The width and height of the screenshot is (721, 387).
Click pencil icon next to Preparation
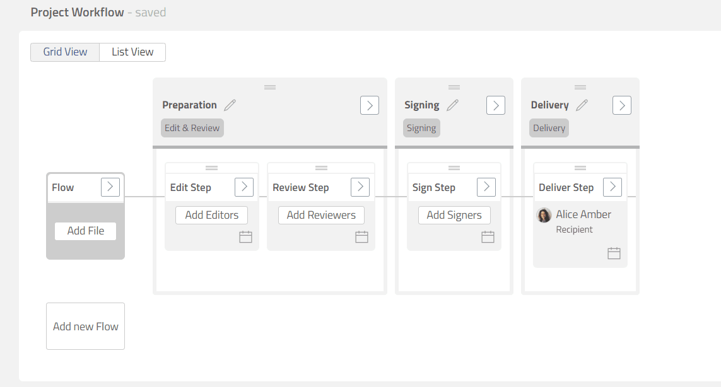[230, 105]
